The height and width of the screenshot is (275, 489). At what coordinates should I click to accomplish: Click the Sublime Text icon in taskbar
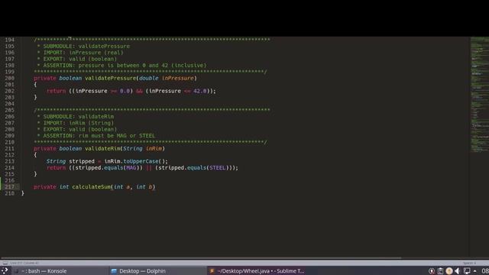[212, 271]
